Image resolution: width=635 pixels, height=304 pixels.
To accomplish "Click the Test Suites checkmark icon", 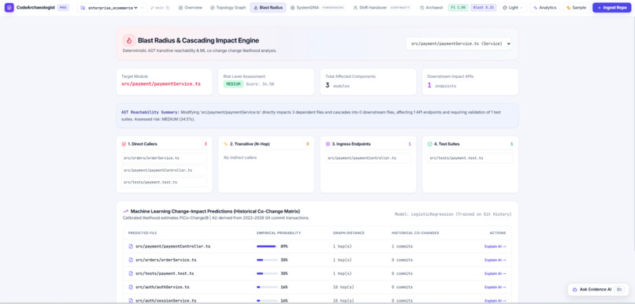I will click(430, 143).
